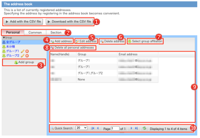This screenshot has height=138, width=200.
Task: Collapse the Group list triangle
Action: click(4, 38)
